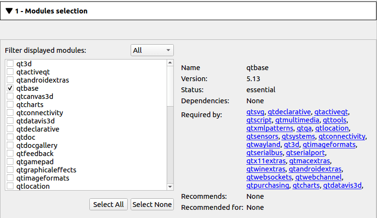Check the qt3d module checkbox
Viewport: 377px width, 218px height.
(10, 63)
